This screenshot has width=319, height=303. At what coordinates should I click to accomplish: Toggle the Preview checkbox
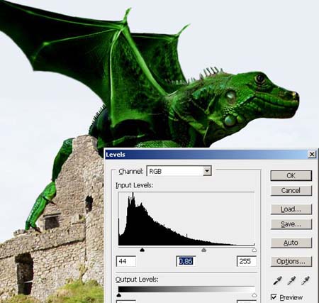pyautogui.click(x=274, y=297)
